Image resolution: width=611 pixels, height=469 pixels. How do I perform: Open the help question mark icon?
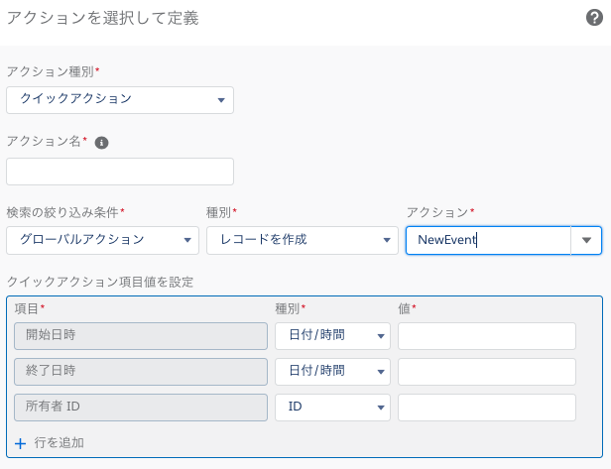tap(594, 18)
